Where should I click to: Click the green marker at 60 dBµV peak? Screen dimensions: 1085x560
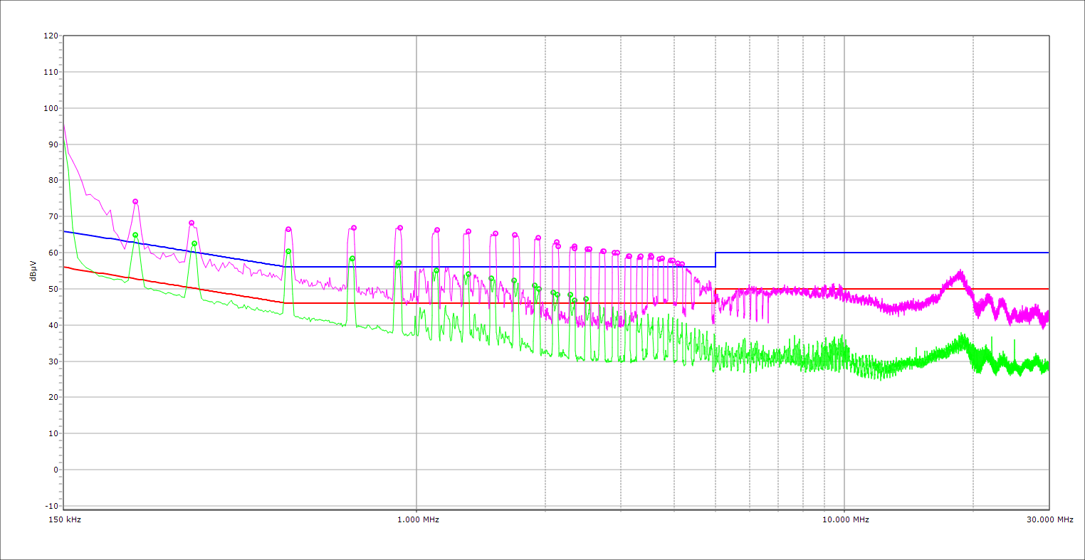point(288,251)
